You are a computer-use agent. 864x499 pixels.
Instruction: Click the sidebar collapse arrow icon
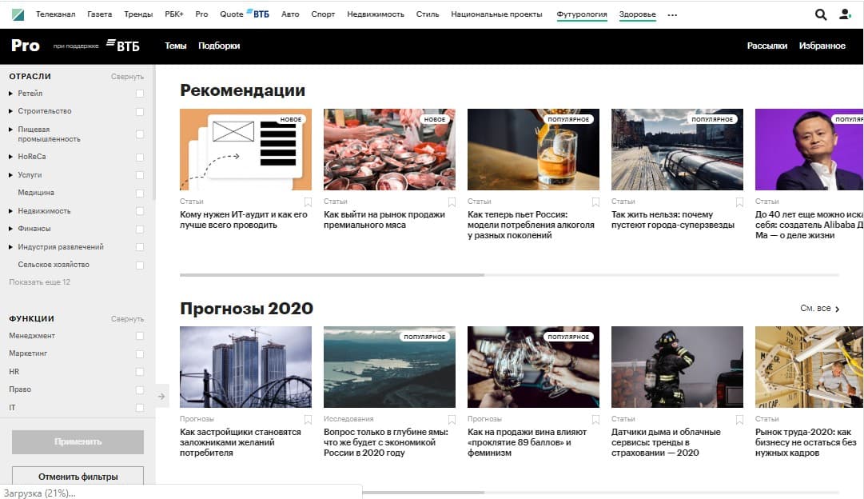pos(161,396)
